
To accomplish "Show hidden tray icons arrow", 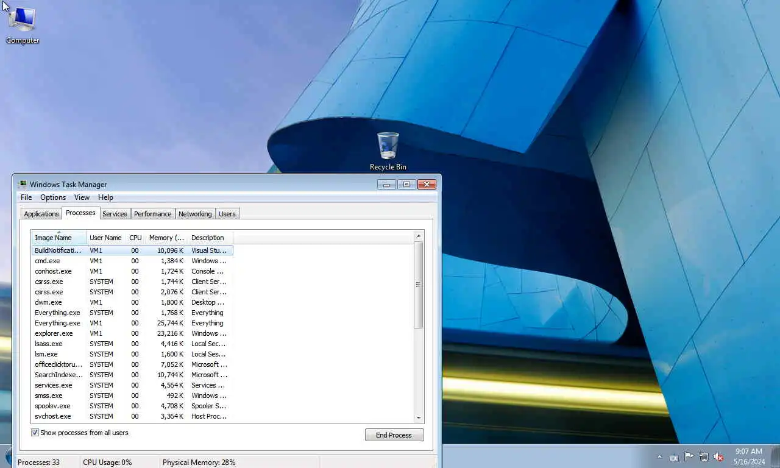I will pos(659,457).
